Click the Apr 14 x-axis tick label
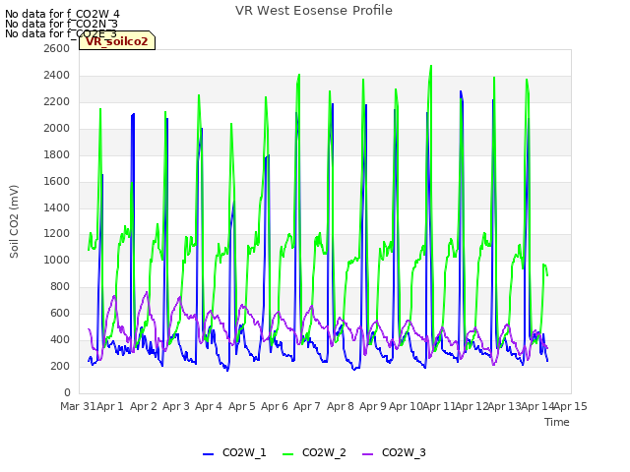This screenshot has width=630, height=472. (537, 406)
